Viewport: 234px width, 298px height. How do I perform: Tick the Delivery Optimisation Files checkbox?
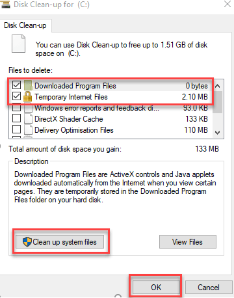point(17,129)
